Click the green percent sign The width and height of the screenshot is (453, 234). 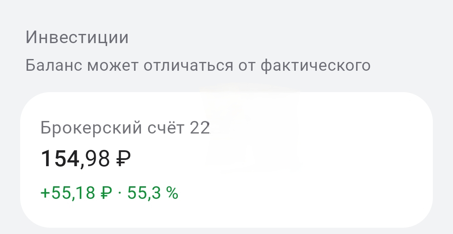[172, 193]
